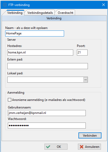Click the Server group label
The image size is (108, 152).
pos(12,40)
